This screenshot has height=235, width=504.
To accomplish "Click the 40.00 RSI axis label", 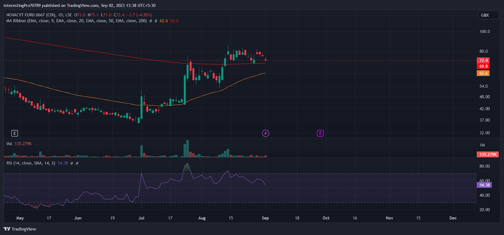I will point(484,195).
